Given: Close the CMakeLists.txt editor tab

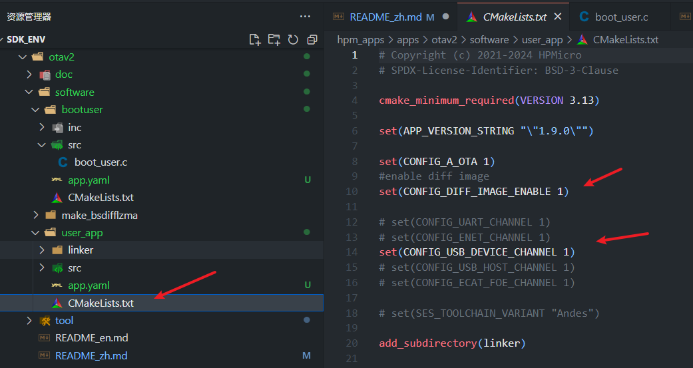Looking at the screenshot, I should coord(558,17).
